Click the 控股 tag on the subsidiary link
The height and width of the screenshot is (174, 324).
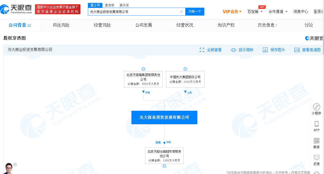pos(158,142)
